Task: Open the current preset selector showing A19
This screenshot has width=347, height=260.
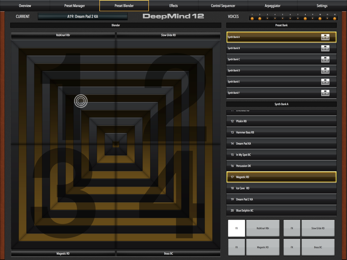Action: click(x=82, y=16)
